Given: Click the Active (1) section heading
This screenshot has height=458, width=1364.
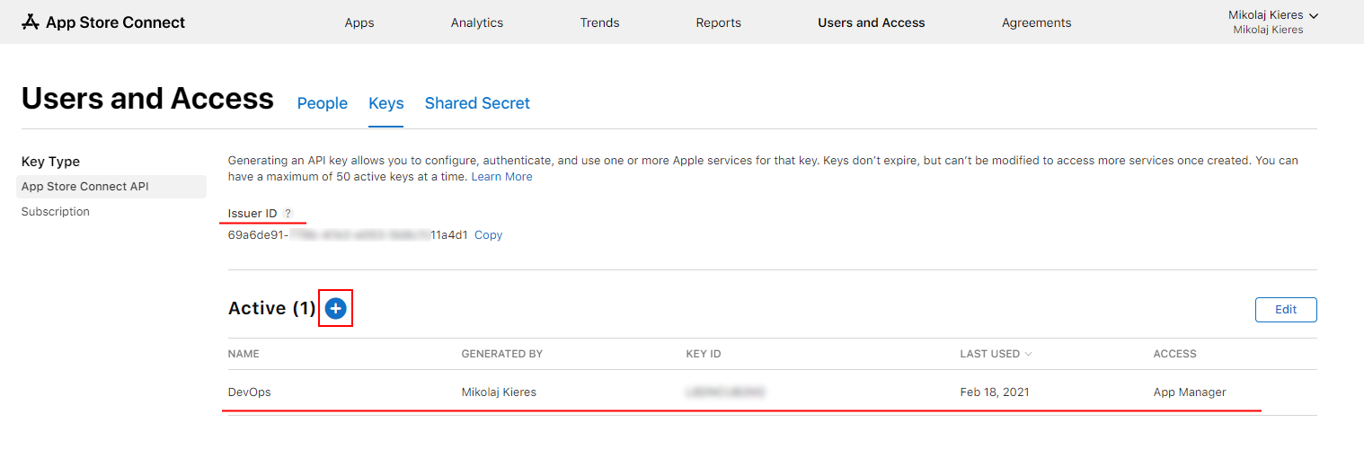Looking at the screenshot, I should 272,309.
